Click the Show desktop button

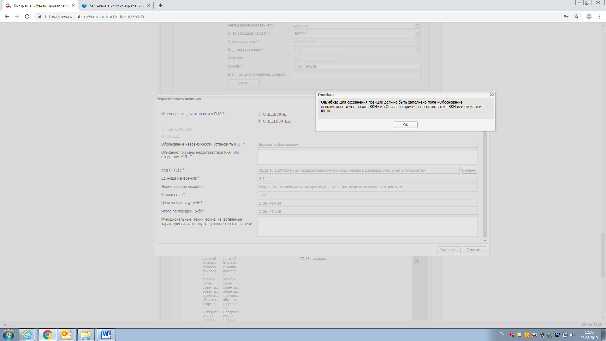[603, 335]
